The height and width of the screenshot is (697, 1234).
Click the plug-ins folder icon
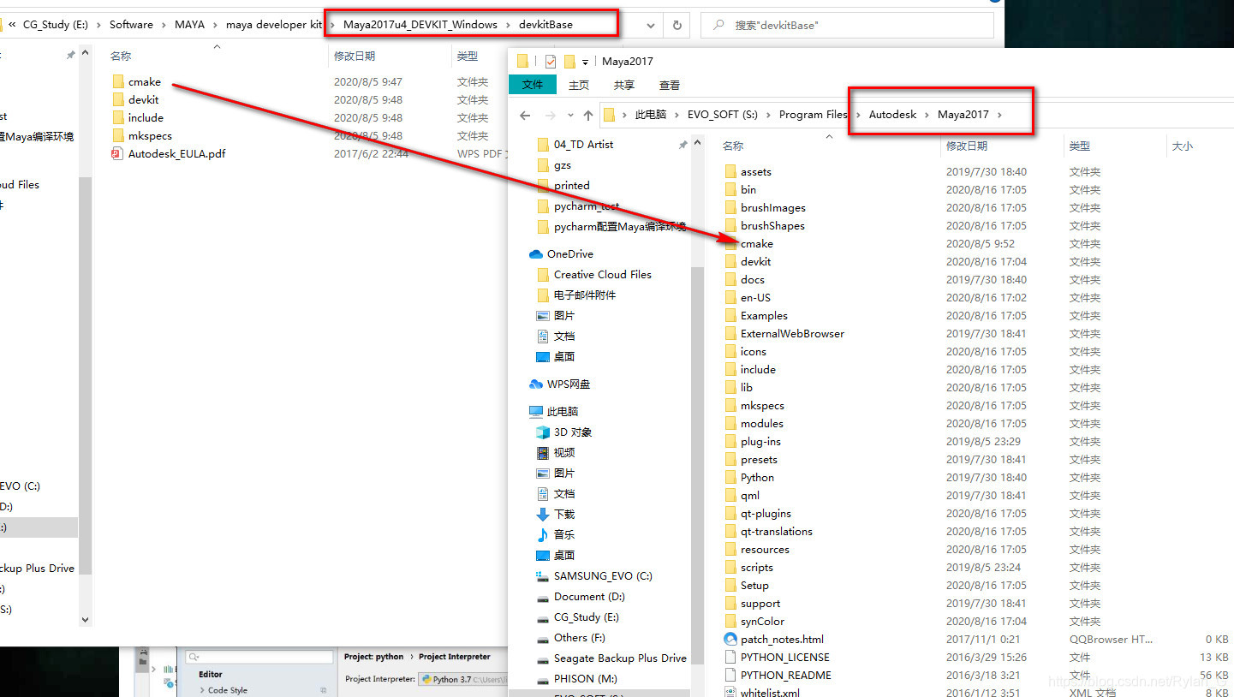click(730, 442)
